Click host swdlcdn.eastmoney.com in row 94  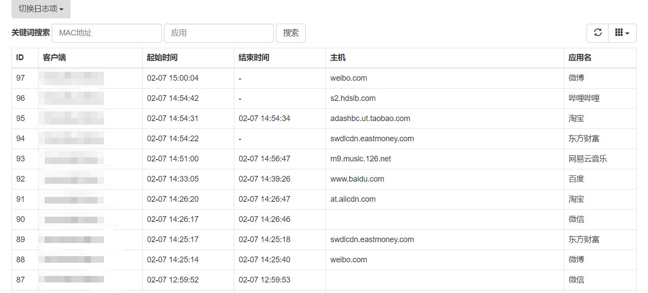372,139
